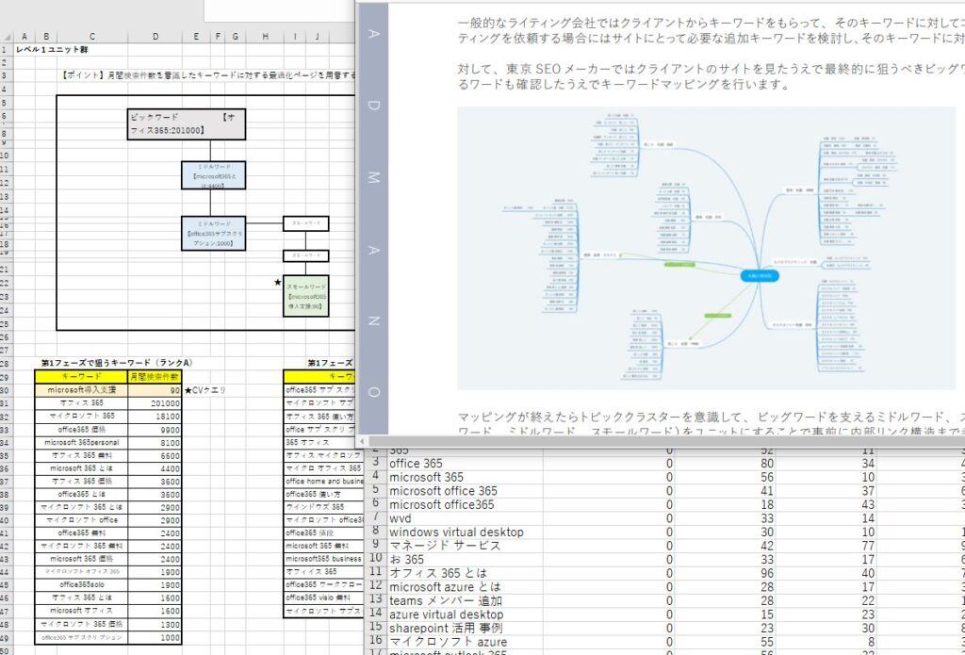Screen dimensions: 965x655
Task: Select the ビックワード box in the diagram
Action: (x=187, y=124)
